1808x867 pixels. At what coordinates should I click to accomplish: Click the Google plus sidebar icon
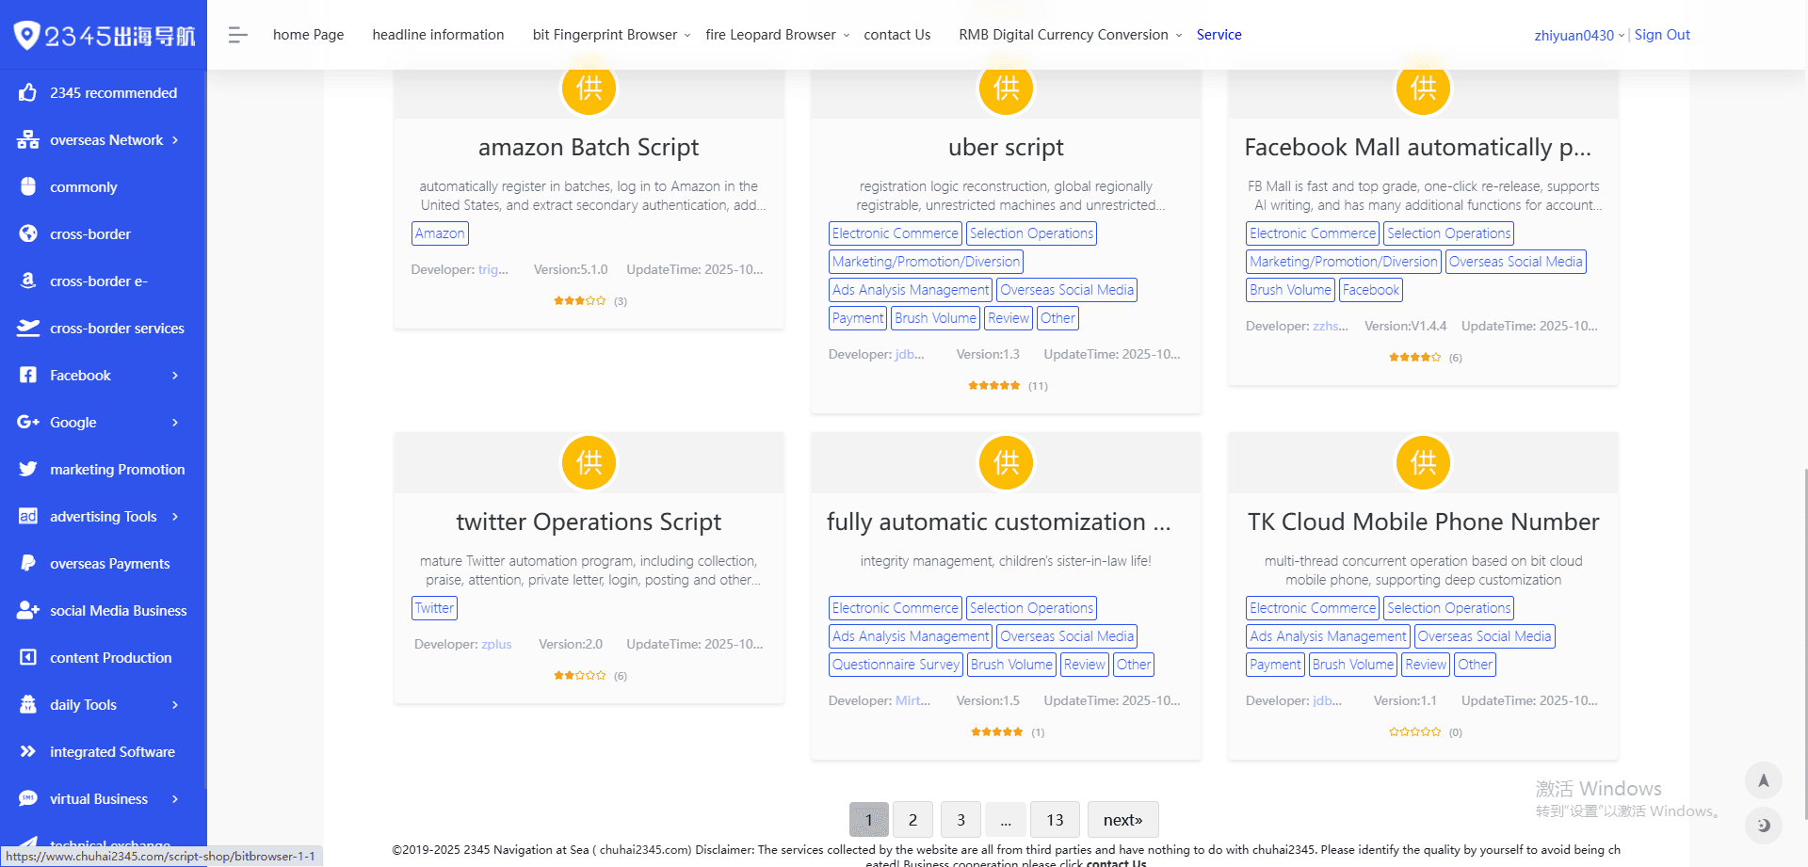point(28,422)
